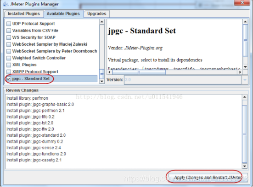Uncheck the jpgc - Standard Set checkbox
The height and width of the screenshot is (187, 253).
pos(9,79)
